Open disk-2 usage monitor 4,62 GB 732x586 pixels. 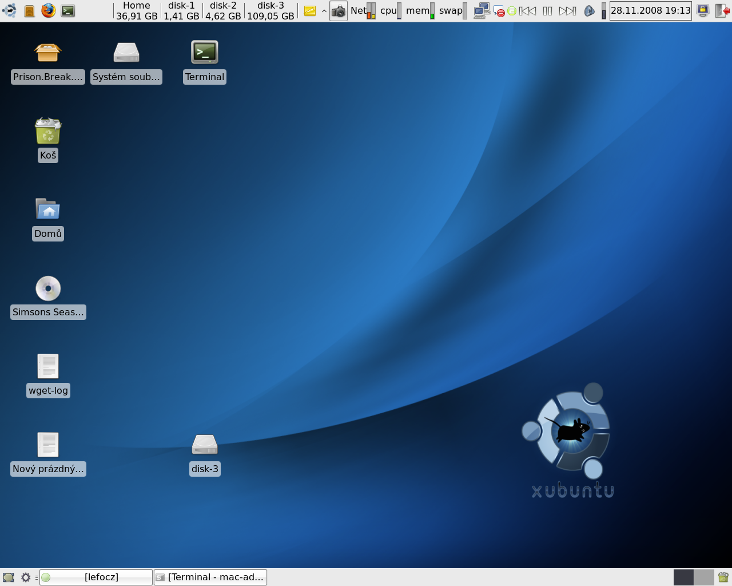(223, 11)
